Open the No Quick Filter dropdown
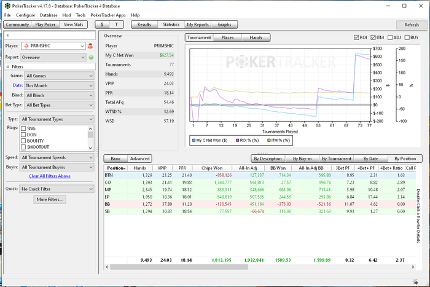The width and height of the screenshot is (430, 287). (x=57, y=189)
